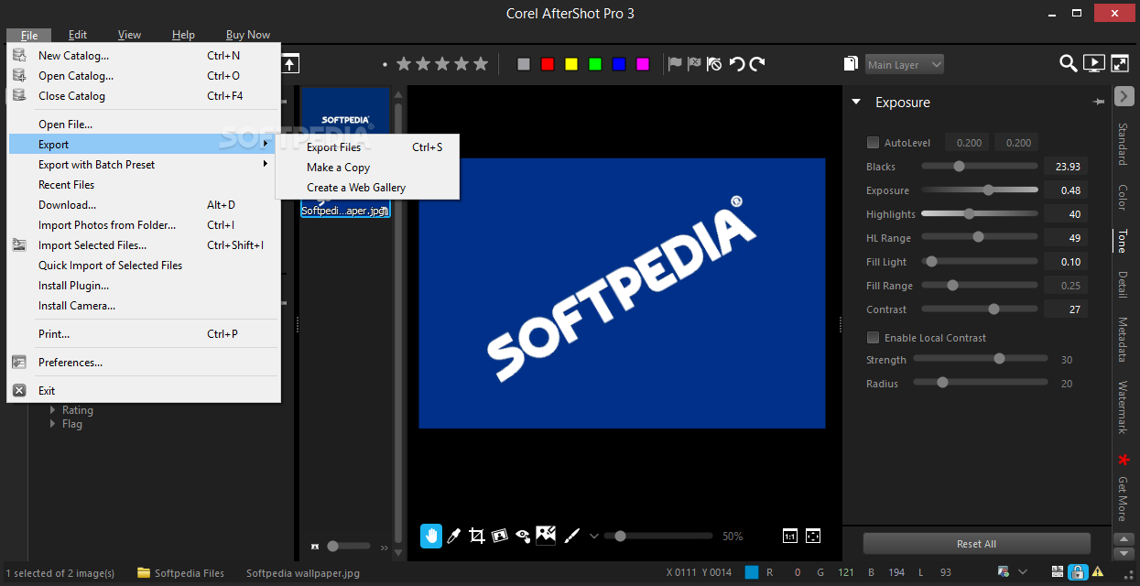Select the Crop tool
Screen dimensions: 1140x586
pos(476,536)
